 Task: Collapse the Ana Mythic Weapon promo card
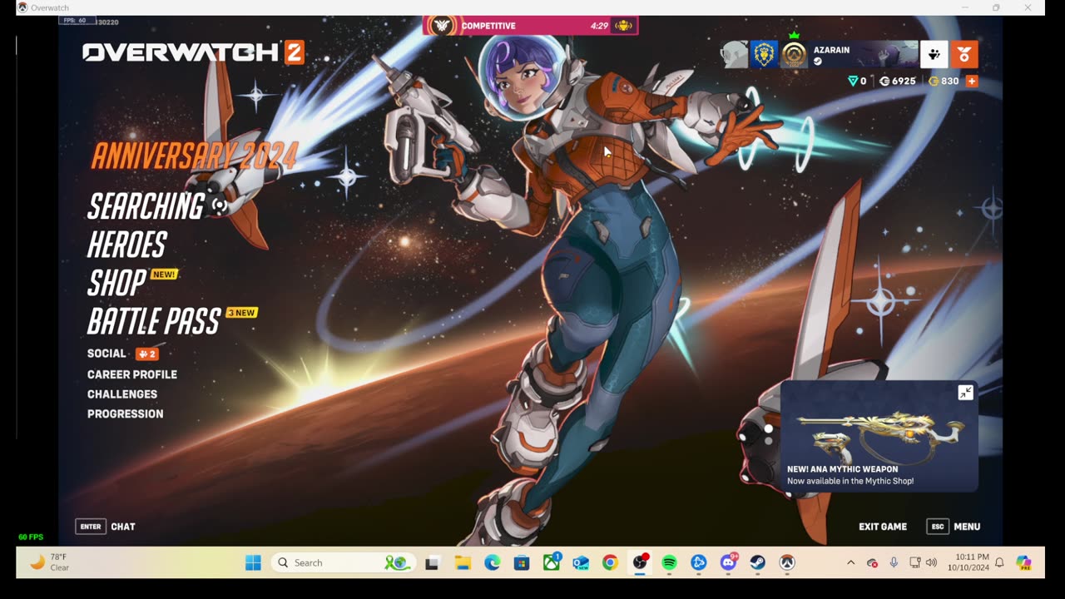pyautogui.click(x=965, y=393)
